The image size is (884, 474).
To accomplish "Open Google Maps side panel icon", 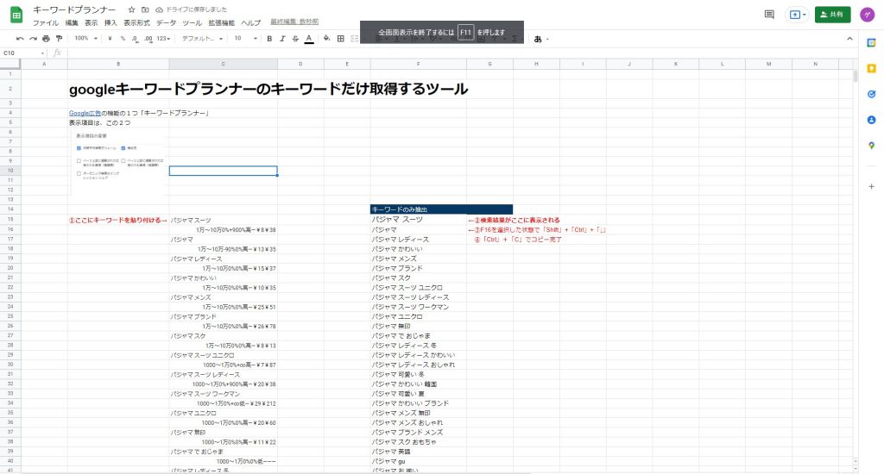I will (872, 145).
